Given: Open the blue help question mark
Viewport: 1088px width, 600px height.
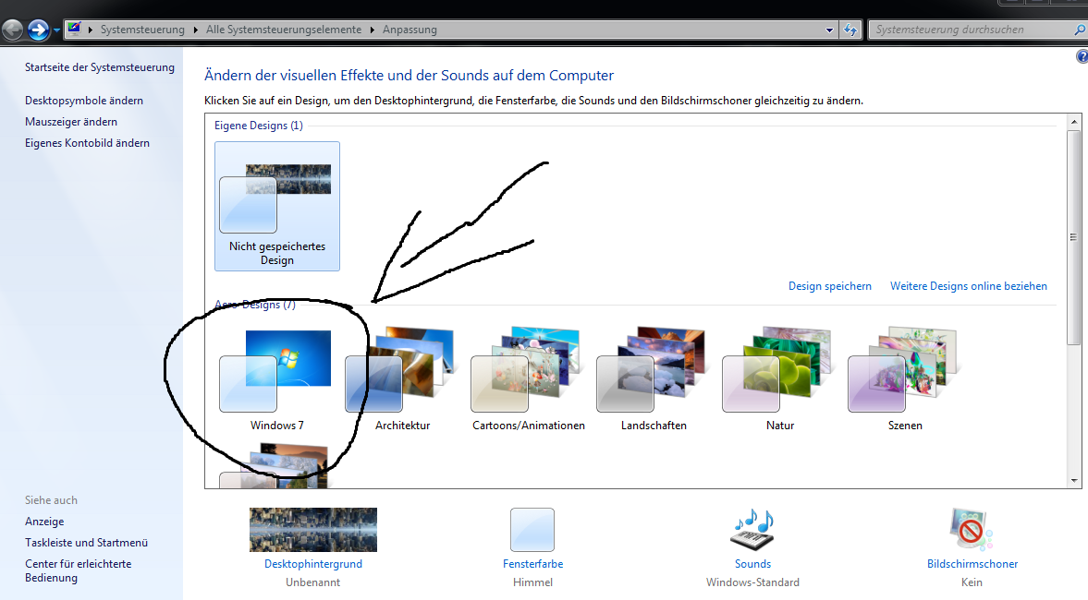Looking at the screenshot, I should point(1082,57).
